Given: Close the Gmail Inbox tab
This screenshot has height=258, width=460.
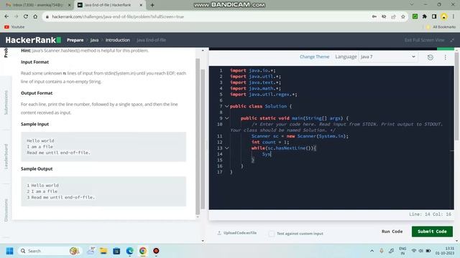Looking at the screenshot, I should pos(70,5).
